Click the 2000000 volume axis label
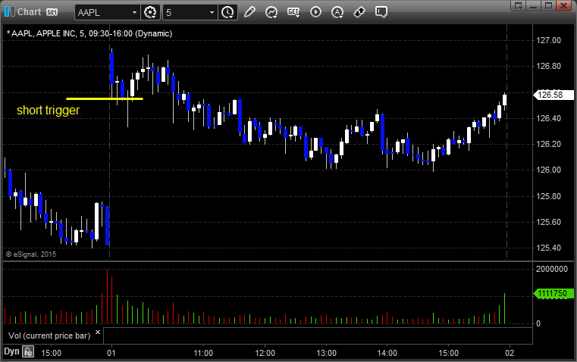 pos(552,269)
